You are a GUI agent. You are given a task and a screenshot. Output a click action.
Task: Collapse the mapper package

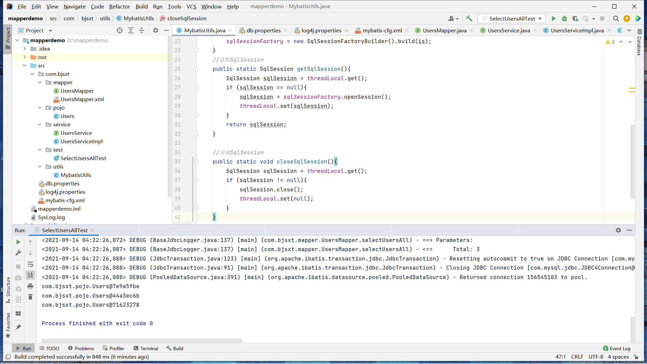click(40, 82)
